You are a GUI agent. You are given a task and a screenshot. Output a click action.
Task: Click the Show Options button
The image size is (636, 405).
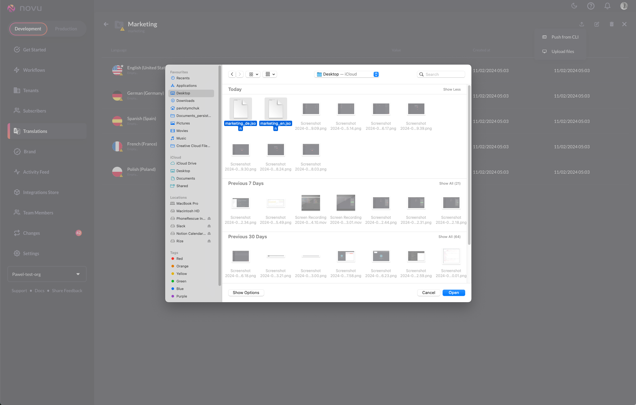[x=246, y=292]
